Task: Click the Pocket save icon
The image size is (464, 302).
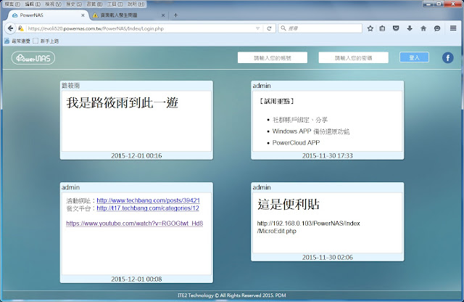Action: [x=396, y=28]
